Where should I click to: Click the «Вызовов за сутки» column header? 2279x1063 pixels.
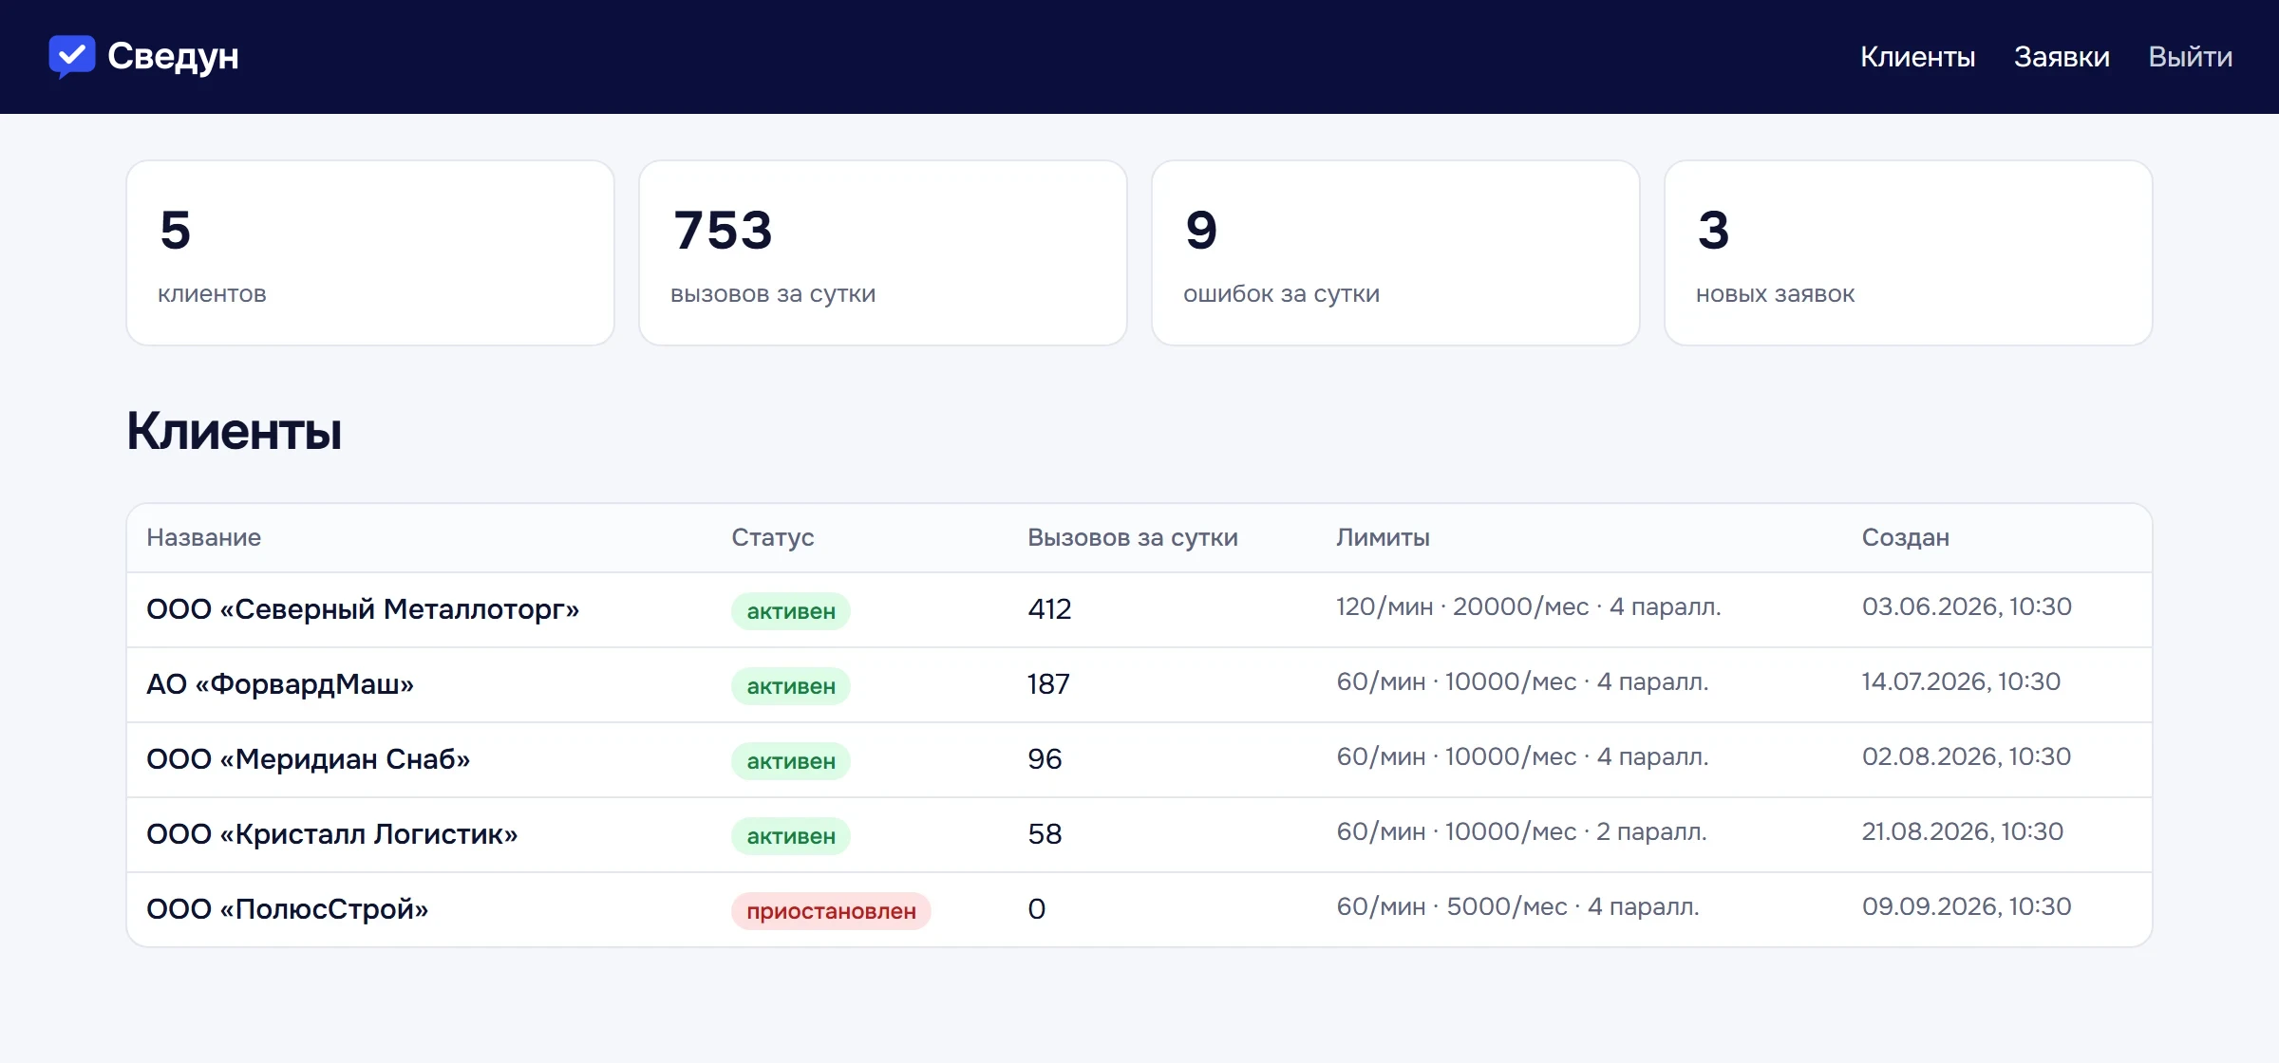1133,537
